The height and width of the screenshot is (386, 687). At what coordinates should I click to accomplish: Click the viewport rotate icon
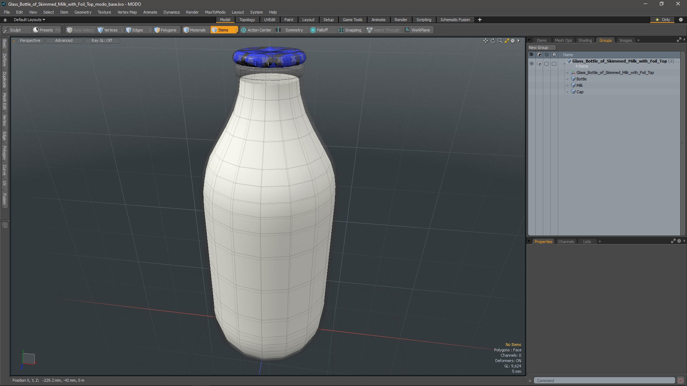[493, 41]
